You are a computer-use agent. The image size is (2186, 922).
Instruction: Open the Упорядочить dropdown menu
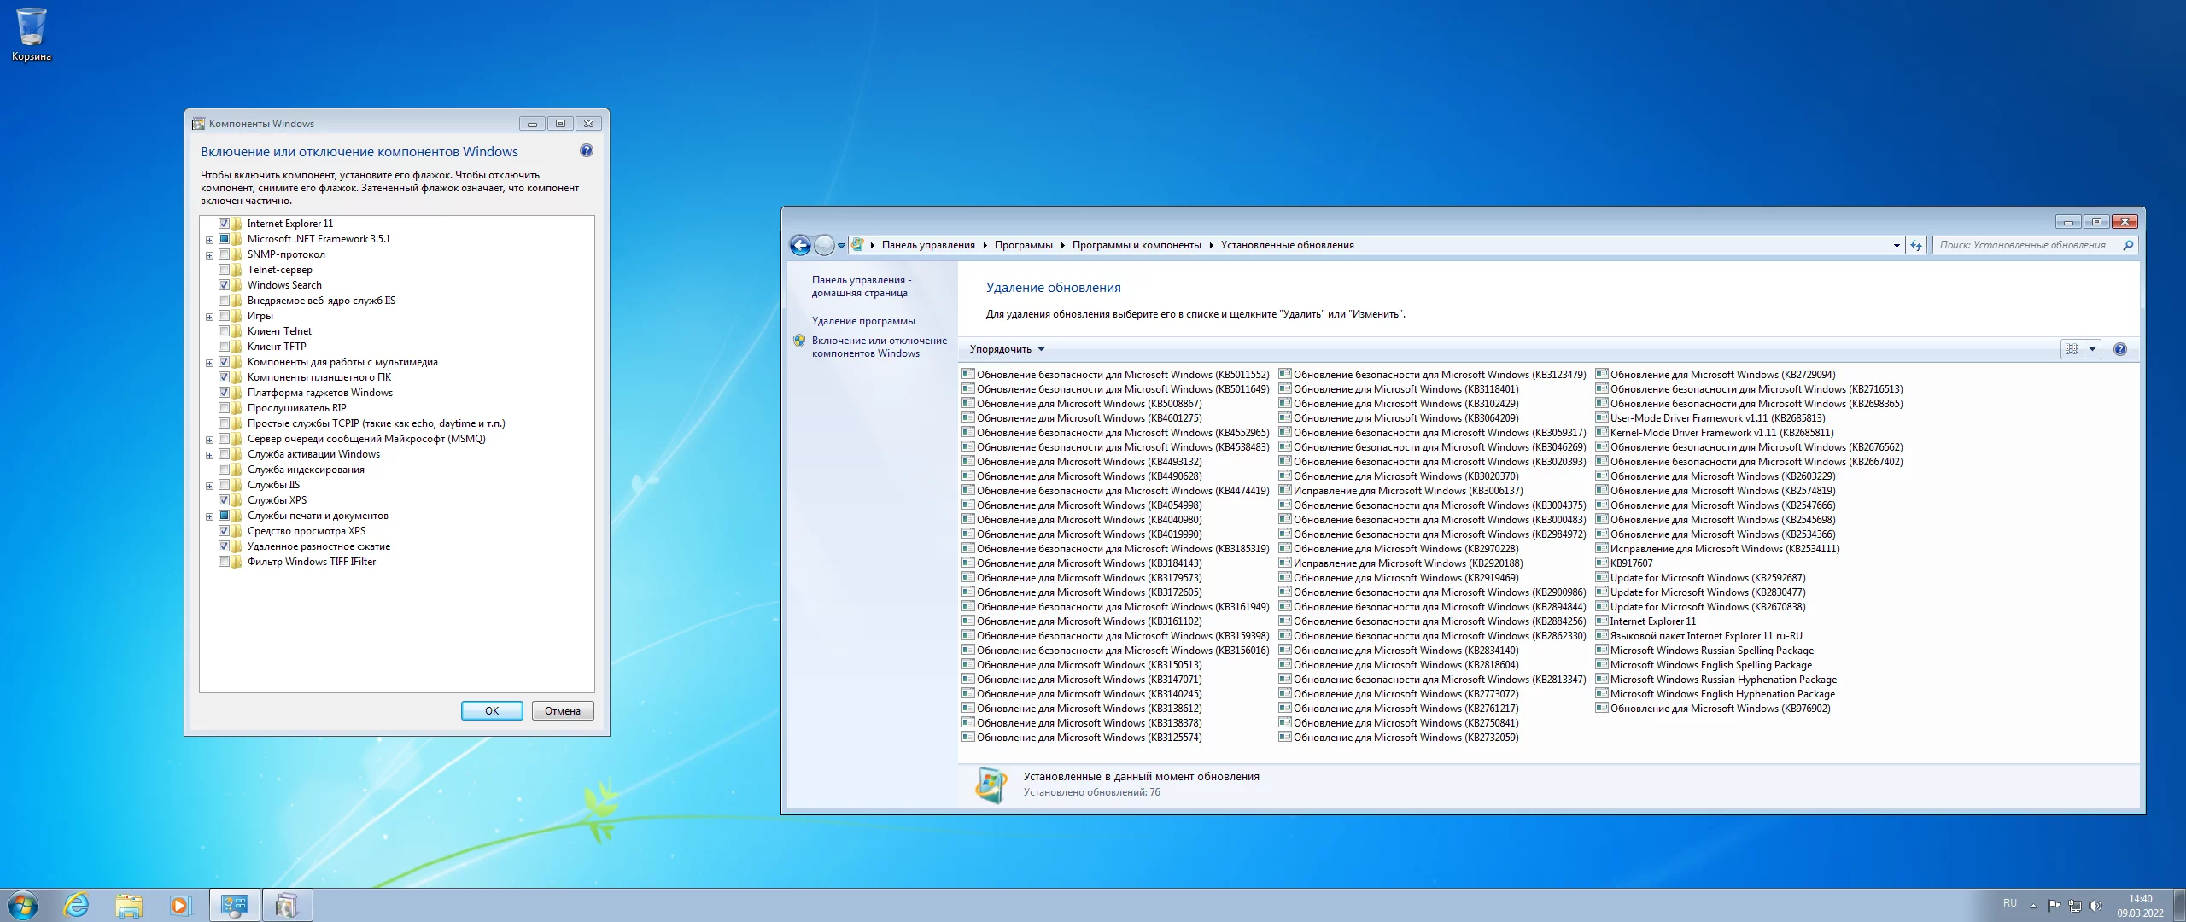click(1006, 349)
